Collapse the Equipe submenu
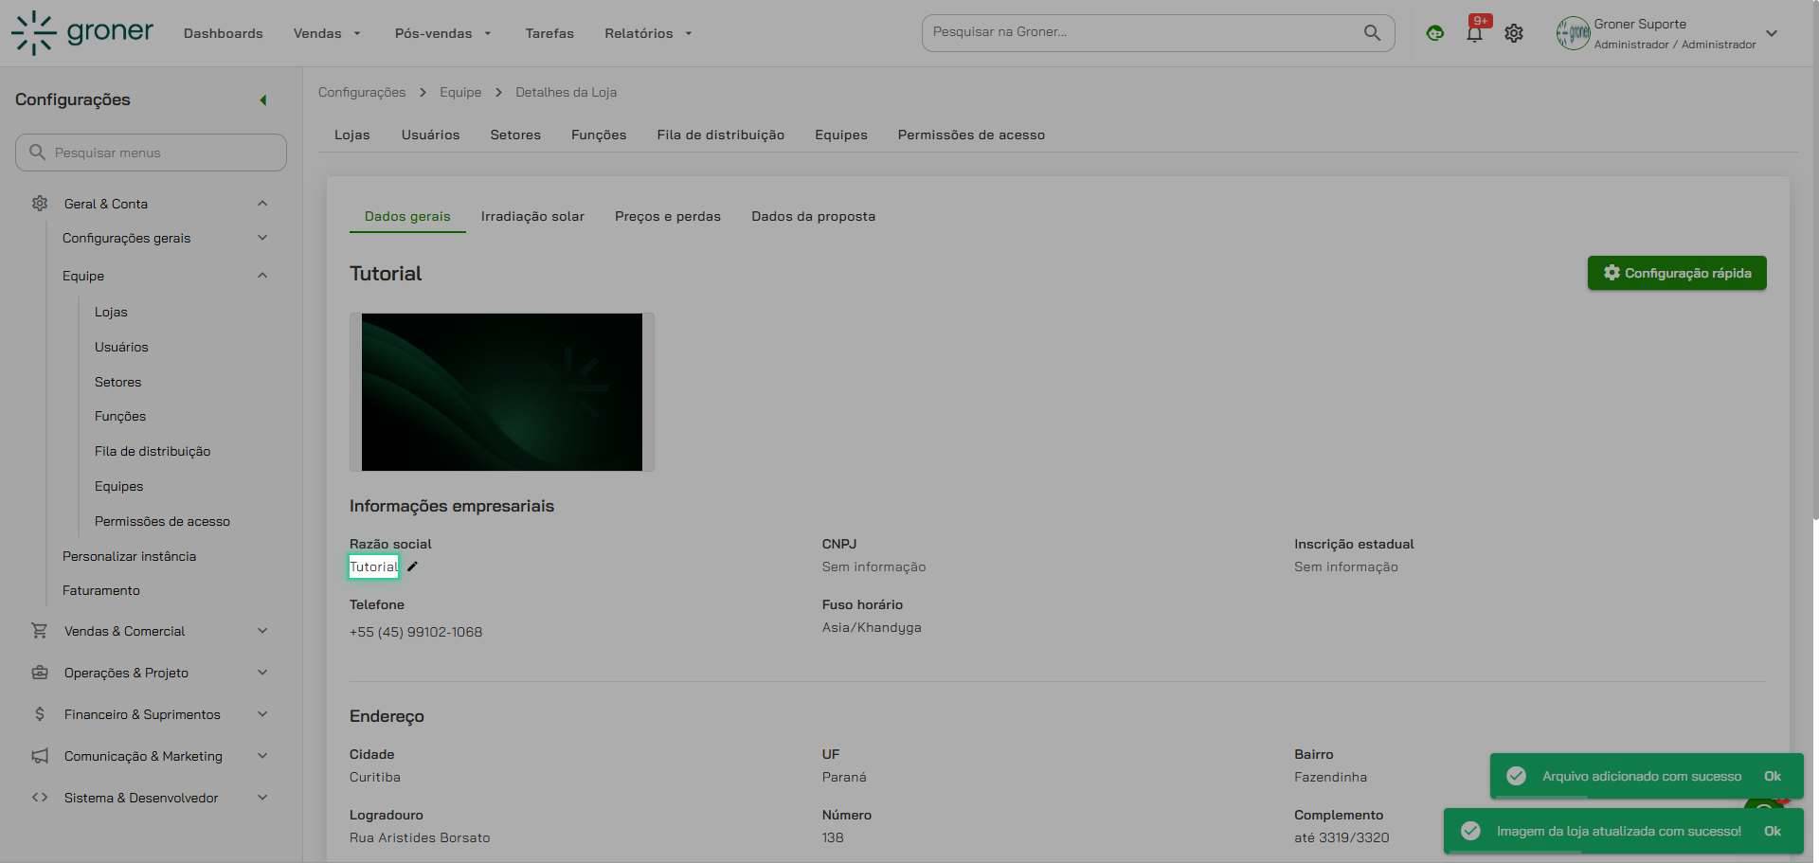Screen dimensions: 1819x863 262,276
